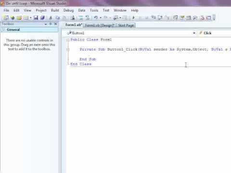This screenshot has height=173, width=231.
Task: Click the Navigate Backward icon
Action: point(115,18)
